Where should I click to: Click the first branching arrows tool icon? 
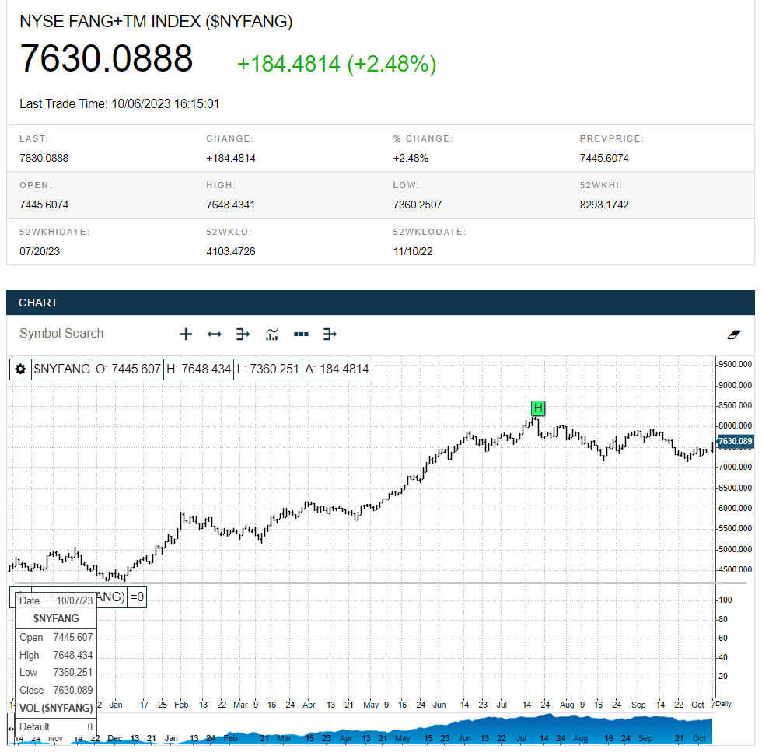[243, 334]
